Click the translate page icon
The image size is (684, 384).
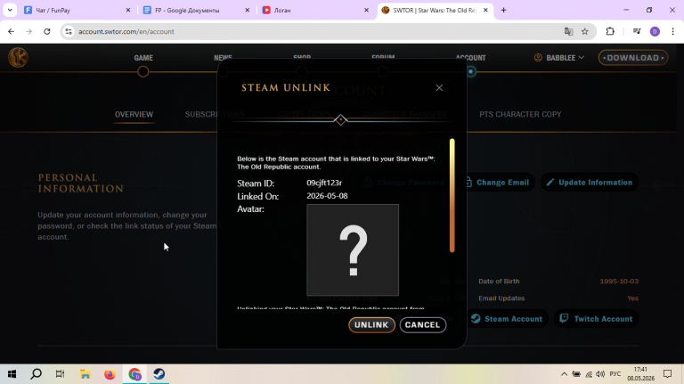pos(568,31)
